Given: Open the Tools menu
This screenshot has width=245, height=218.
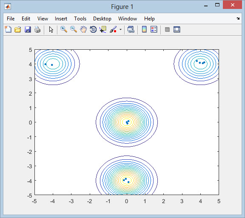Looking at the screenshot, I should tap(80, 19).
